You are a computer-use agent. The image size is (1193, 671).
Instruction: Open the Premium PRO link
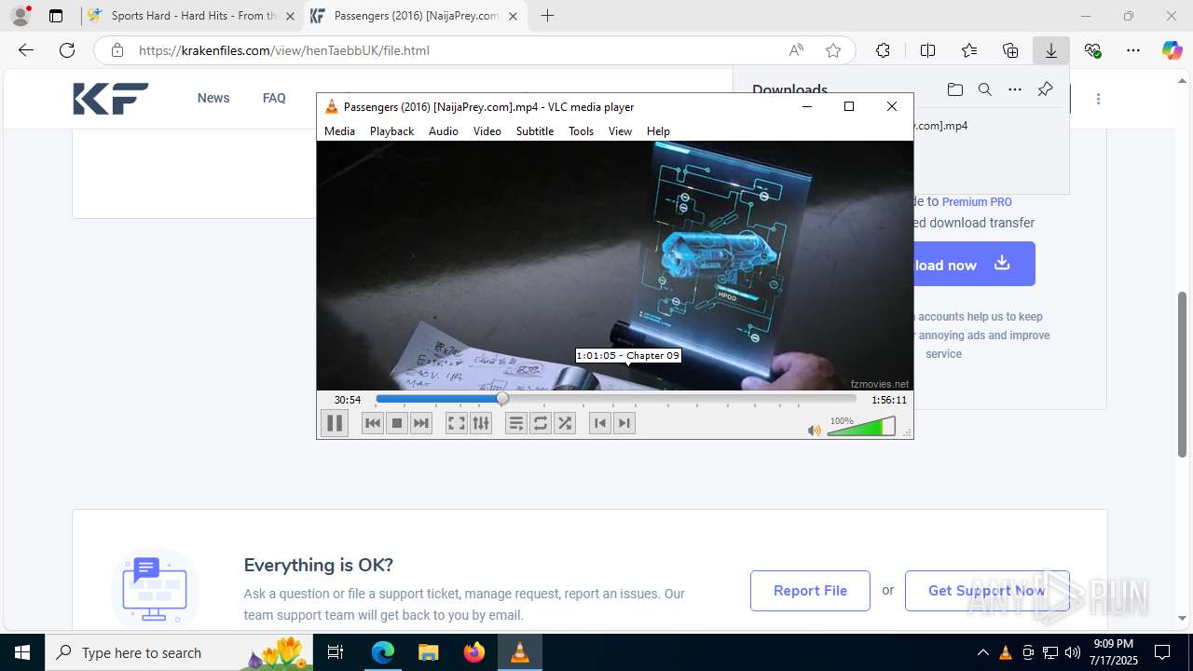pyautogui.click(x=977, y=201)
